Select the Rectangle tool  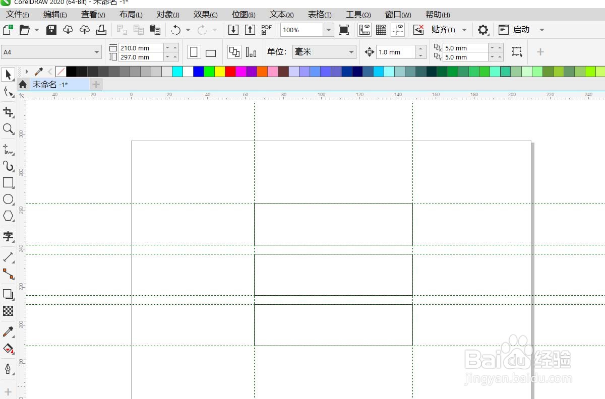tap(8, 182)
